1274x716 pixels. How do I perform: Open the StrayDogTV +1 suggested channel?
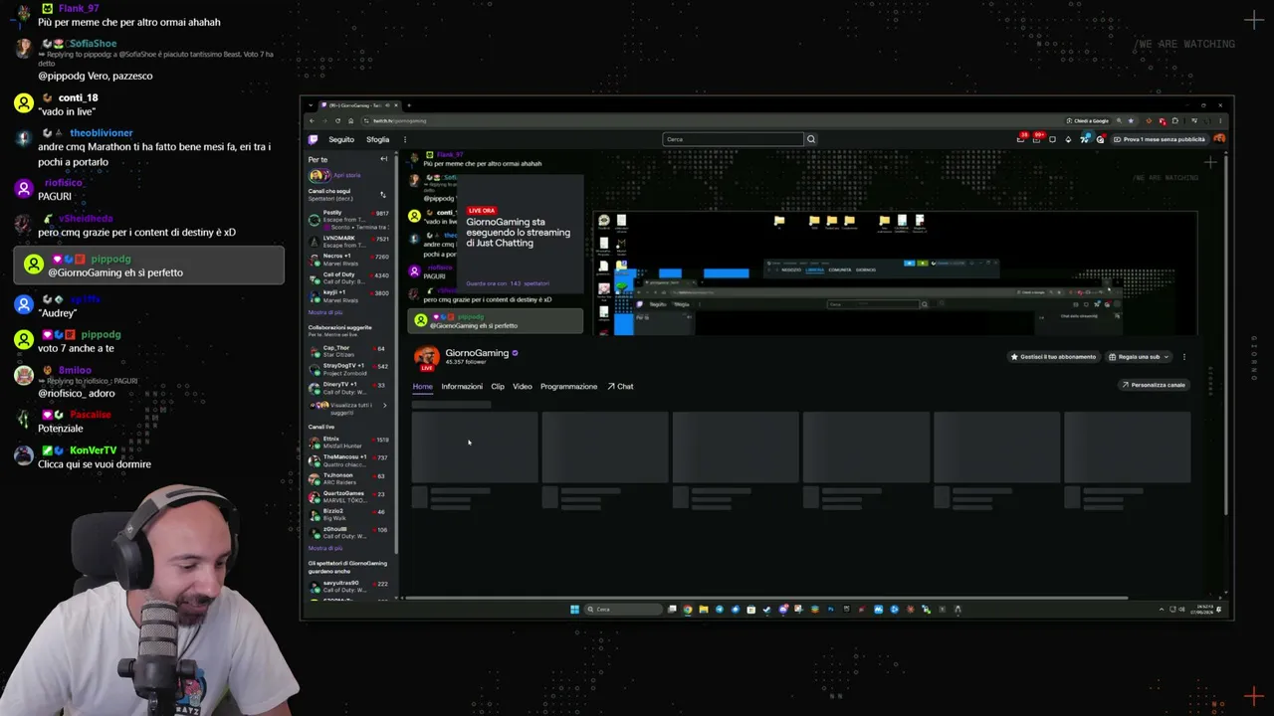pyautogui.click(x=347, y=369)
